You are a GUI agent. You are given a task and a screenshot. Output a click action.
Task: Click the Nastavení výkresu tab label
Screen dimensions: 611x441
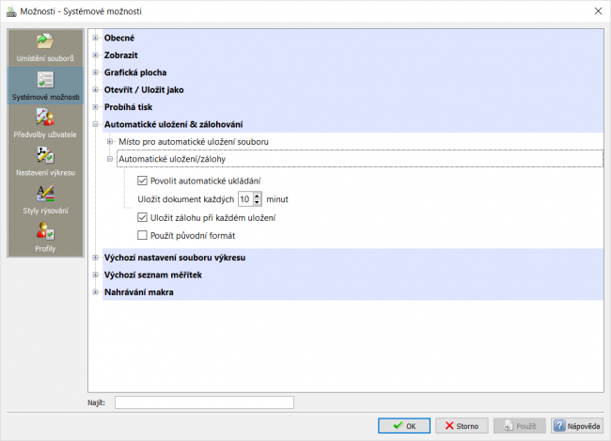pos(45,172)
